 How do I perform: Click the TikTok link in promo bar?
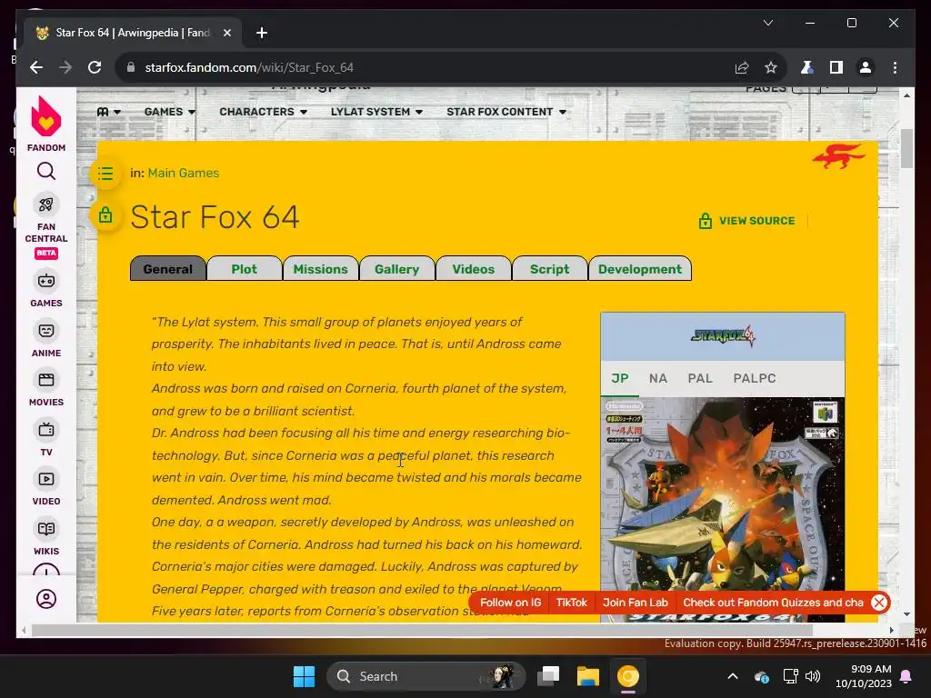tap(571, 603)
